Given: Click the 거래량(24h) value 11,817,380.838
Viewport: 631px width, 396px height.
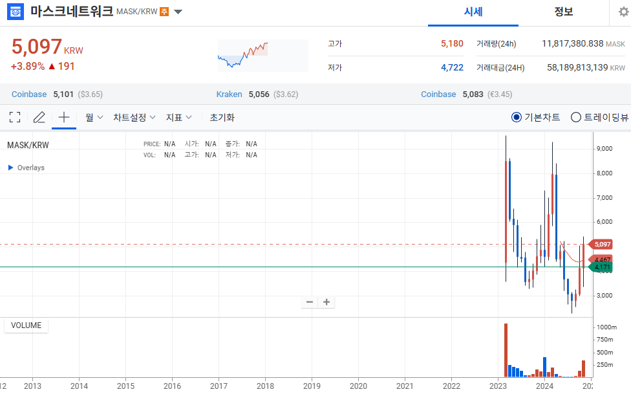Looking at the screenshot, I should (572, 43).
